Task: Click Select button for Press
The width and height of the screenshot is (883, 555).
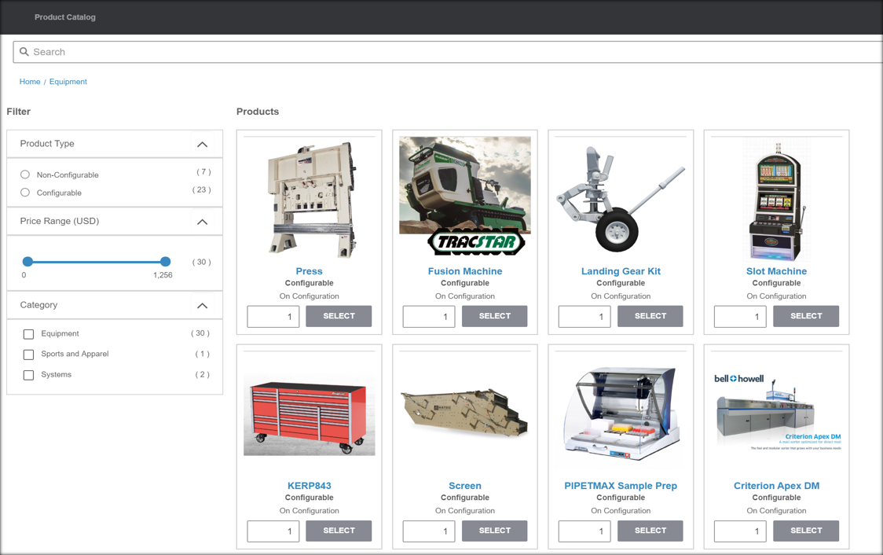Action: 339,316
